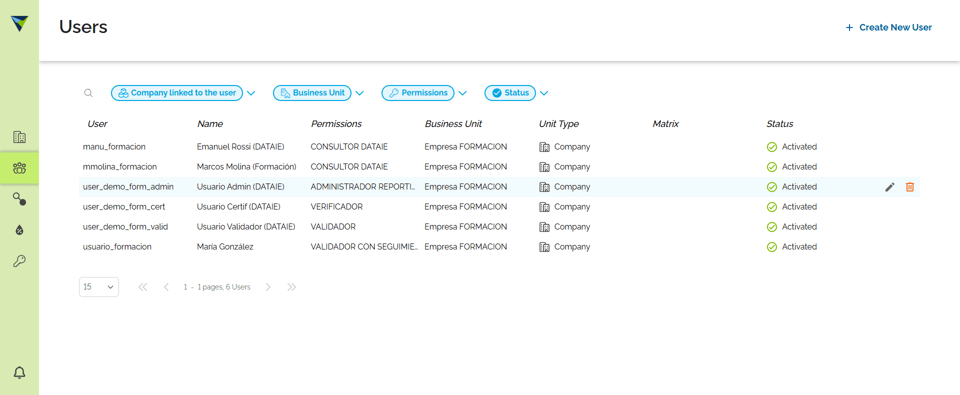
Task: Click ADMINISTRADOR REPORTI... permission cell
Action: (363, 187)
